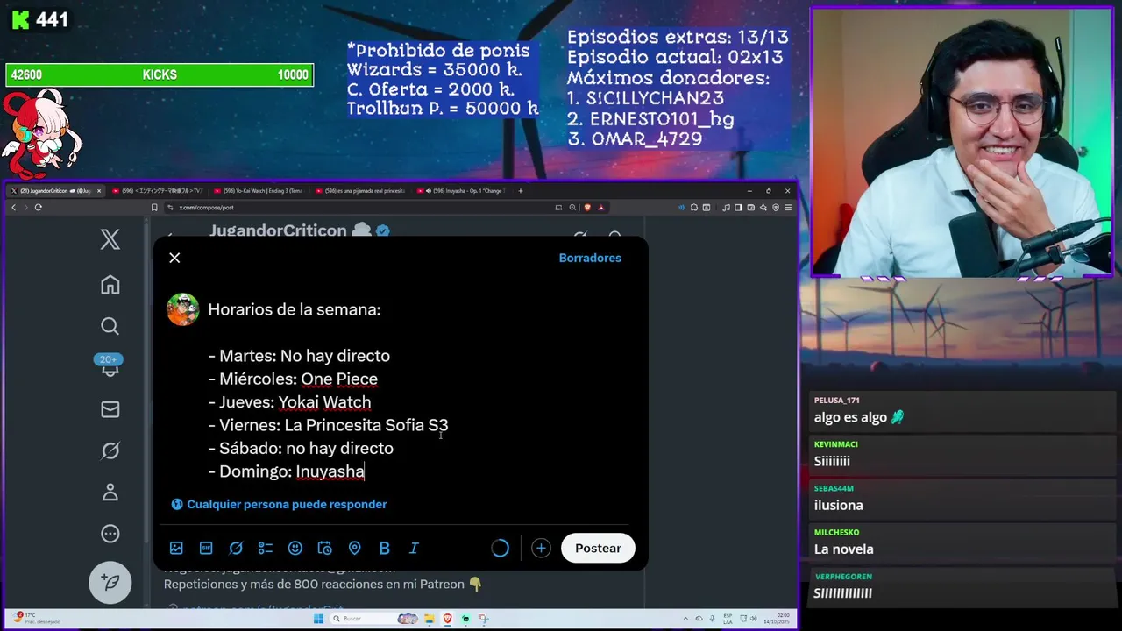This screenshot has width=1122, height=631.
Task: Open Grok in X sidebar
Action: coord(110,450)
